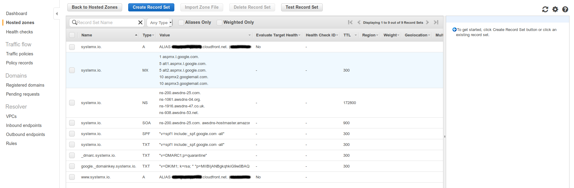Click the 172800 TTL value

click(x=350, y=103)
